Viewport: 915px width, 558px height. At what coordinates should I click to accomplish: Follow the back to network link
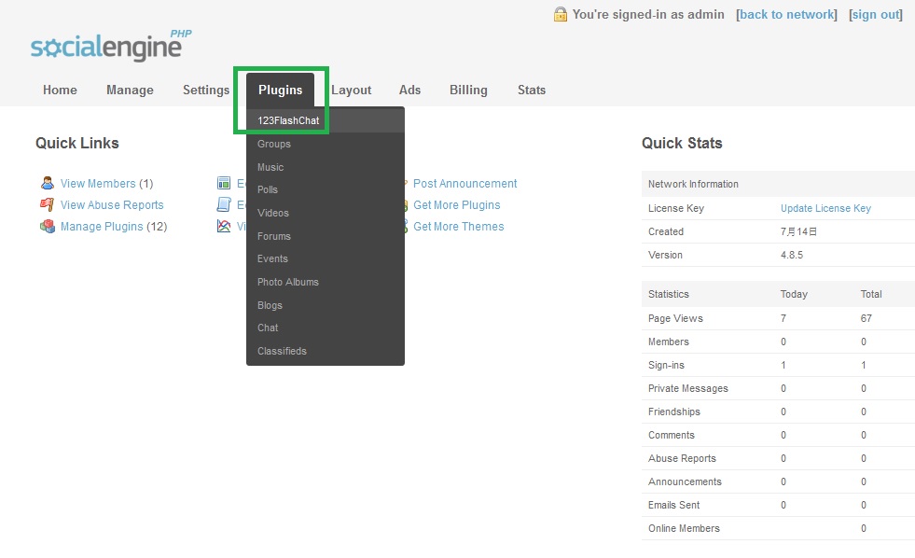click(786, 15)
